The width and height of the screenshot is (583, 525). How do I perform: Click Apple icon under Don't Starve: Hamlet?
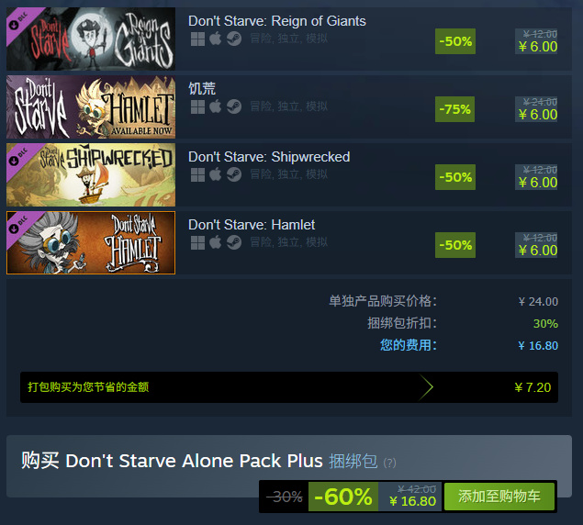pos(215,242)
